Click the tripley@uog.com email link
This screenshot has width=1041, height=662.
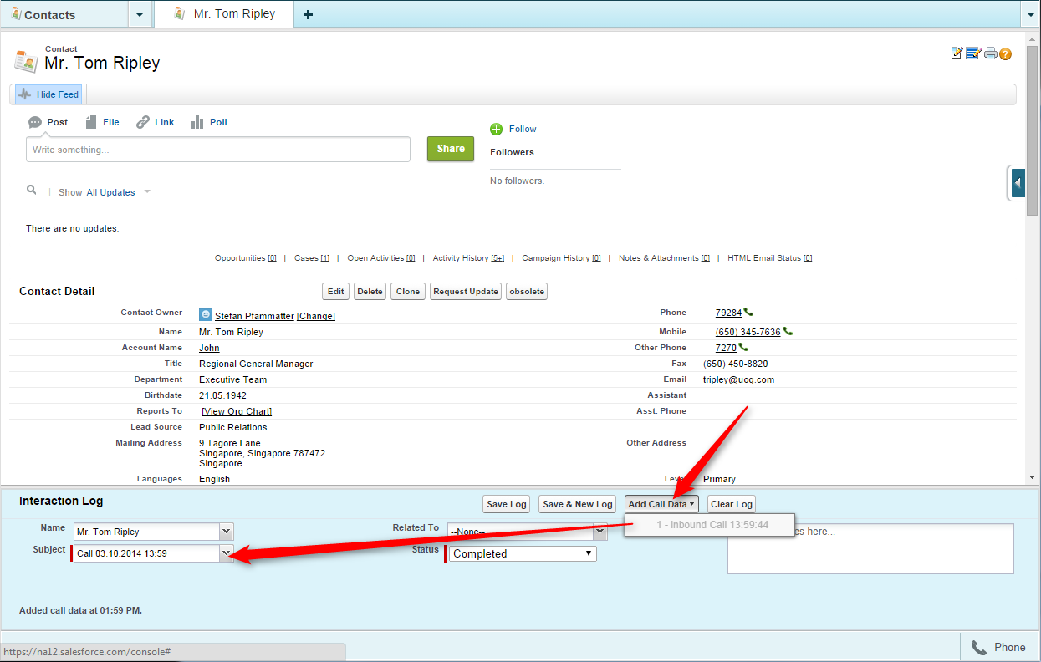738,379
